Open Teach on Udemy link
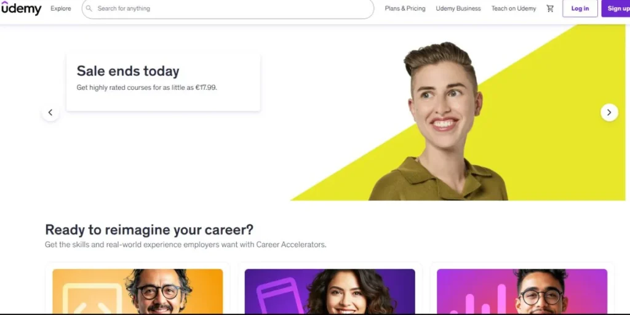The image size is (630, 315). [514, 9]
